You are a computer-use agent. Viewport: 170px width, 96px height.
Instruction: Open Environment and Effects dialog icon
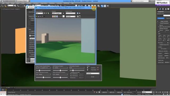80,13
